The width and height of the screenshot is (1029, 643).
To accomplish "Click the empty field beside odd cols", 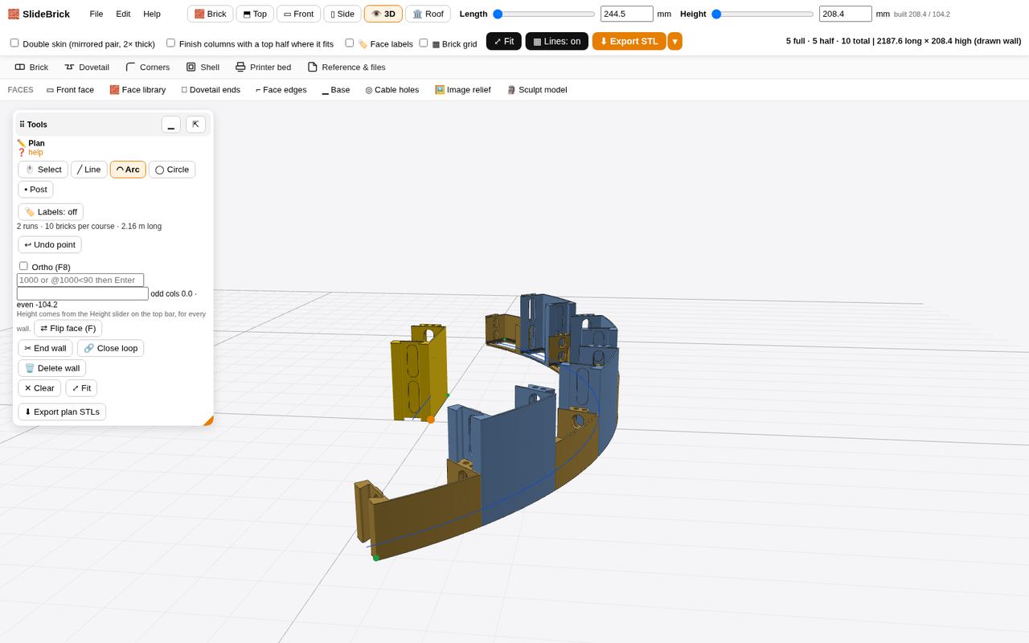I will [83, 293].
